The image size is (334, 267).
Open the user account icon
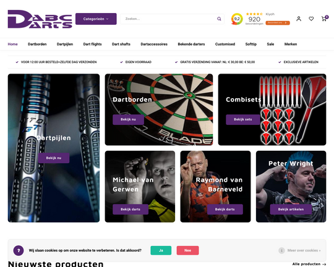[299, 19]
